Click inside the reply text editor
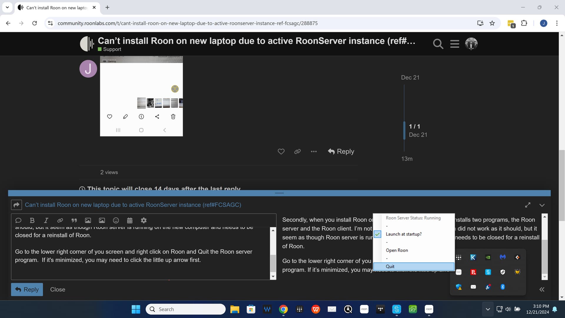Viewport: 565px width, 318px height. [141, 253]
